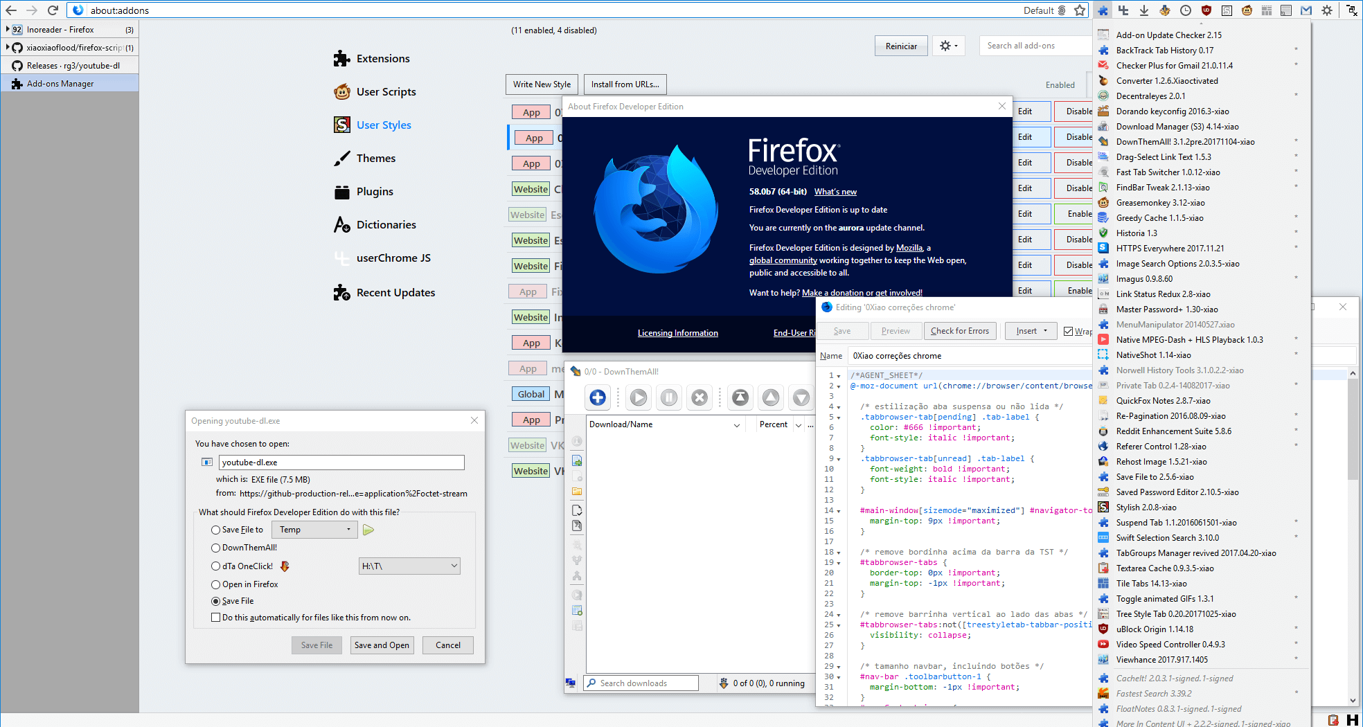1363x727 pixels.
Task: Click the userChrome JS toolbar icon
Action: click(x=1123, y=10)
